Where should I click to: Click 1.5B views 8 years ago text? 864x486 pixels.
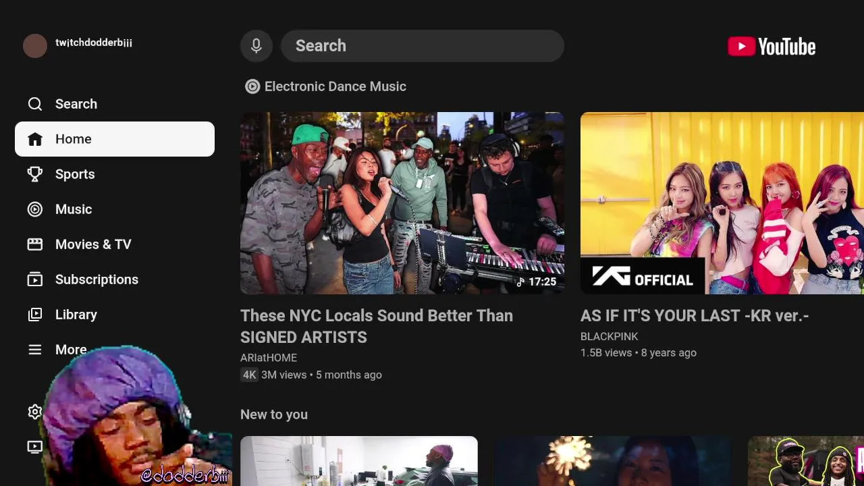click(x=639, y=352)
